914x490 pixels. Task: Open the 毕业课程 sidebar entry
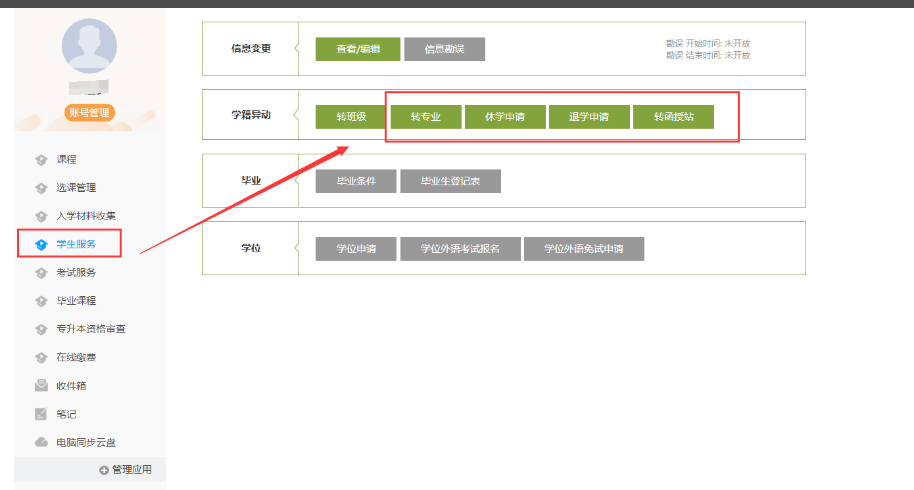(x=76, y=301)
